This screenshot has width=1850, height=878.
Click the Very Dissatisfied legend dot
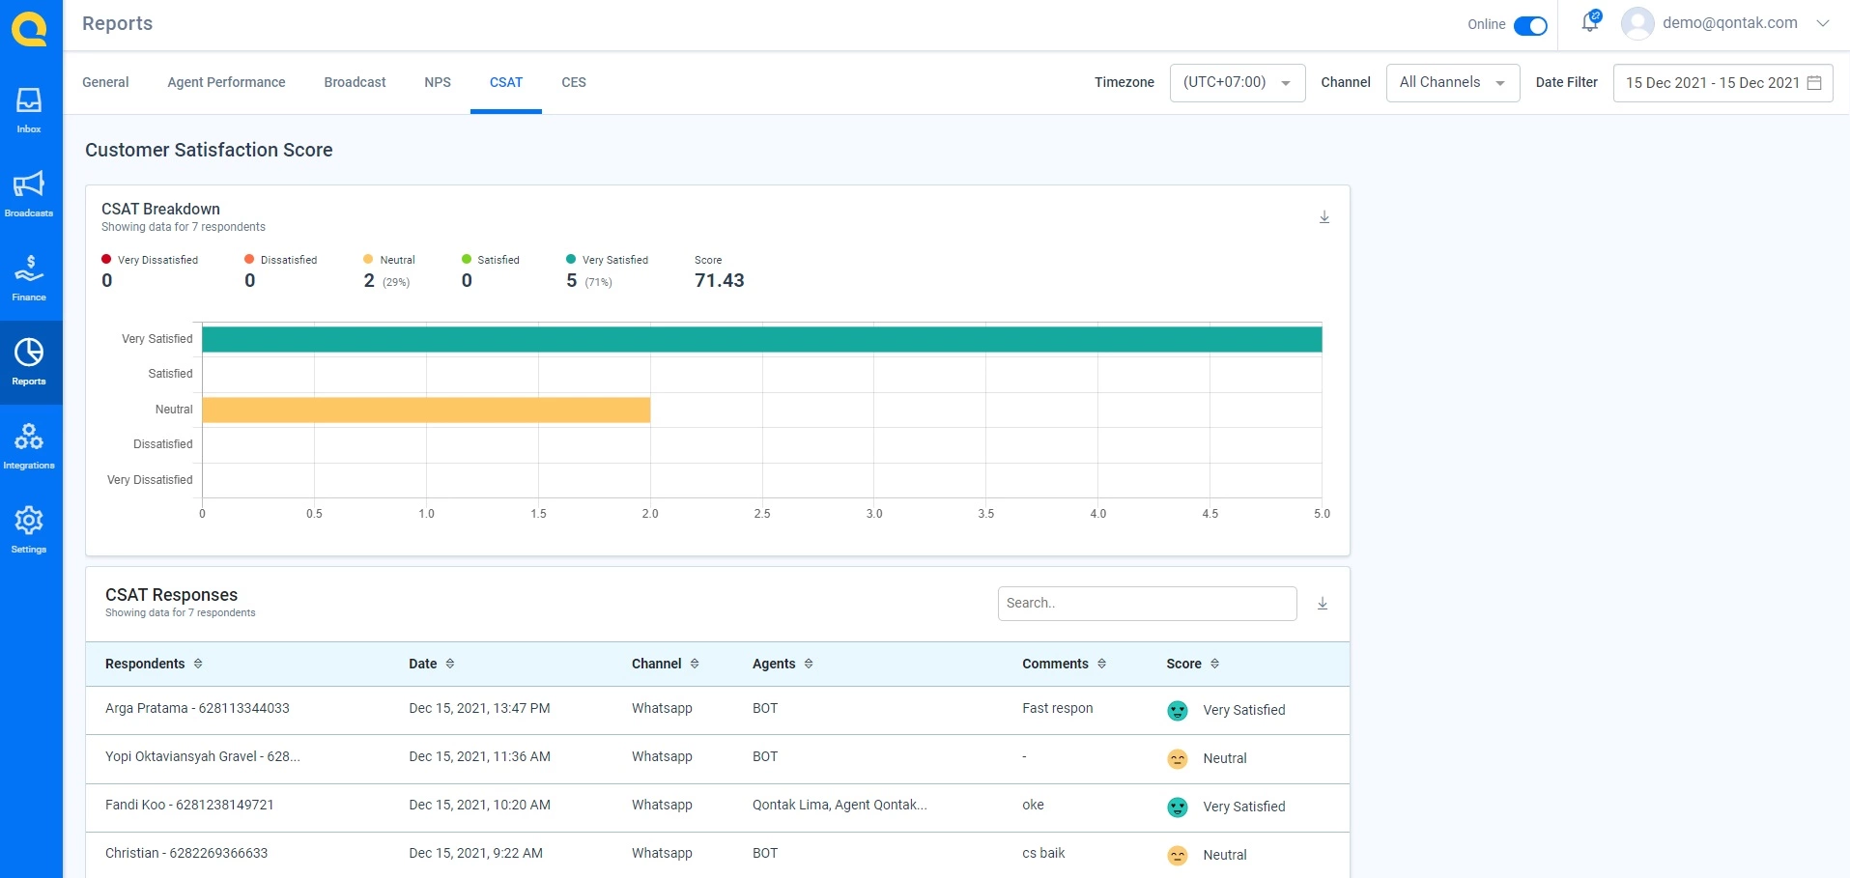click(x=106, y=259)
